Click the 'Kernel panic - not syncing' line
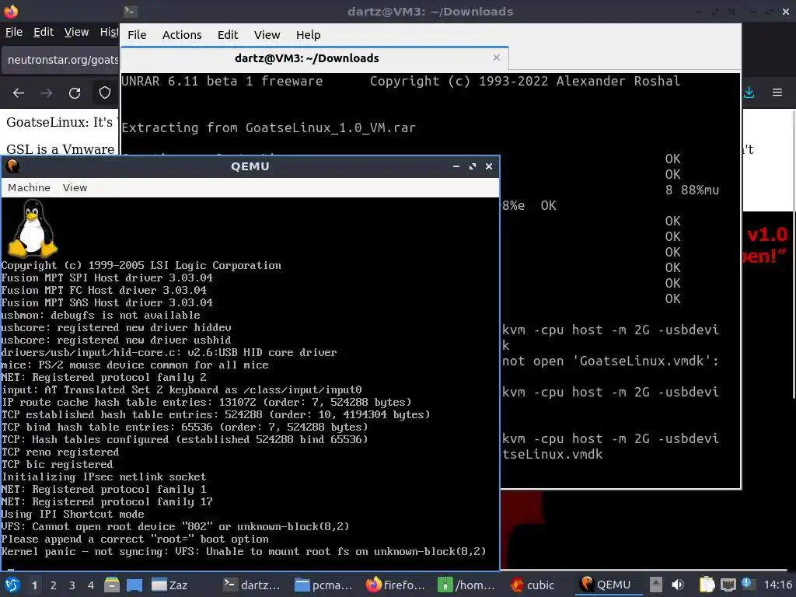Image resolution: width=796 pixels, height=597 pixels. [x=243, y=551]
